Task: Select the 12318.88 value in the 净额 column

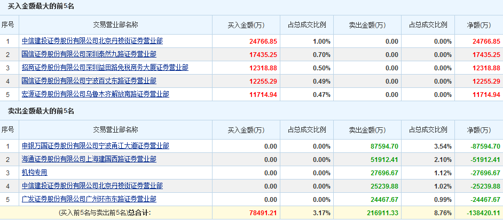Action: (x=486, y=68)
